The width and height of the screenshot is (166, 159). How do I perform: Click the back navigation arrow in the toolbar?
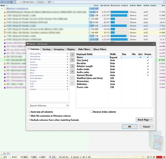[x=2, y=2]
